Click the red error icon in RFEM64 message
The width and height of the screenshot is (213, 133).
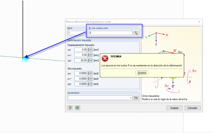(105, 59)
